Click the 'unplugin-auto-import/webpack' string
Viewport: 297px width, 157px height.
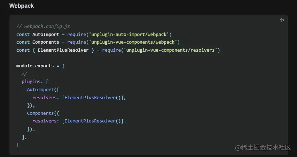[129, 34]
